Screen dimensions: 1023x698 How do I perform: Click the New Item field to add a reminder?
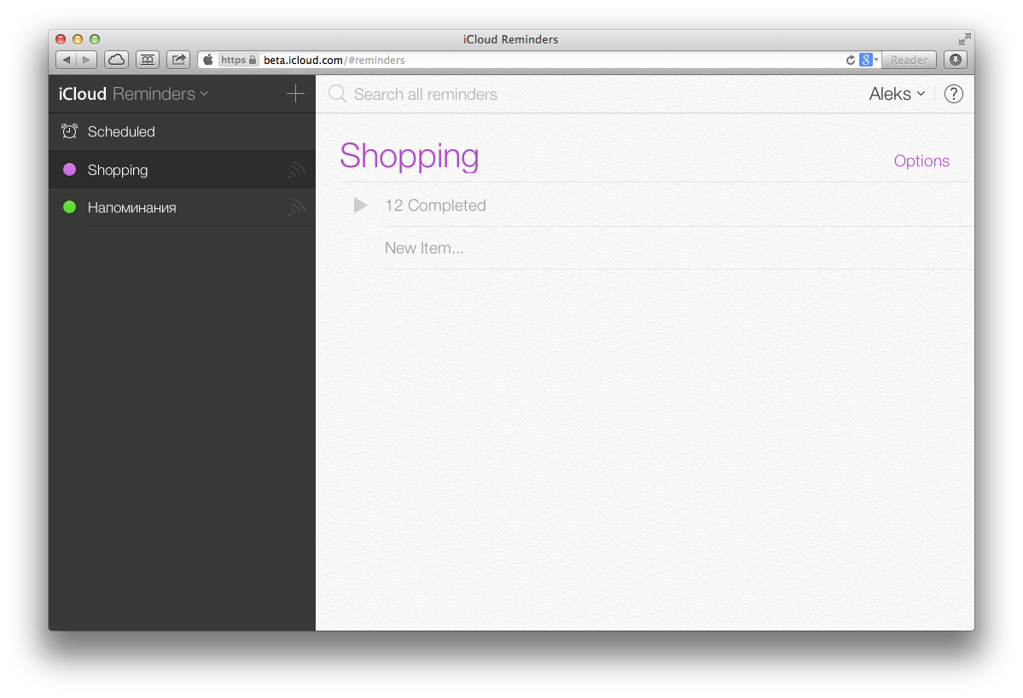coord(424,247)
